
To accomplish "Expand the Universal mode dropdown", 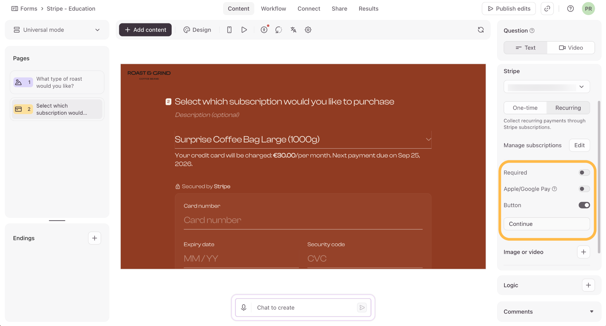I will pyautogui.click(x=57, y=30).
